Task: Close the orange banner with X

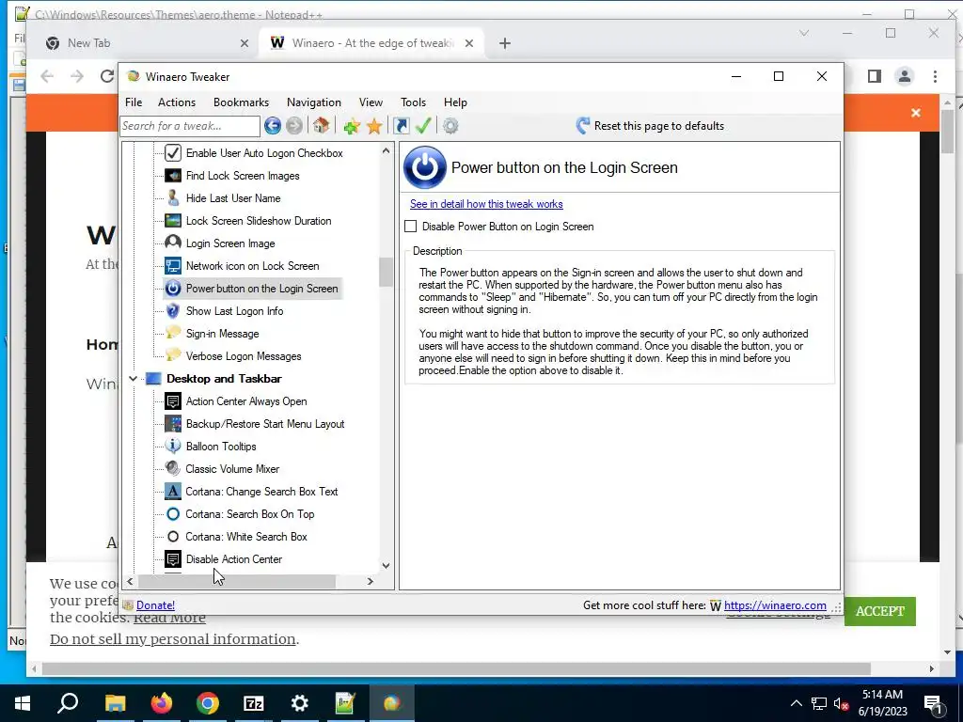Action: tap(916, 113)
